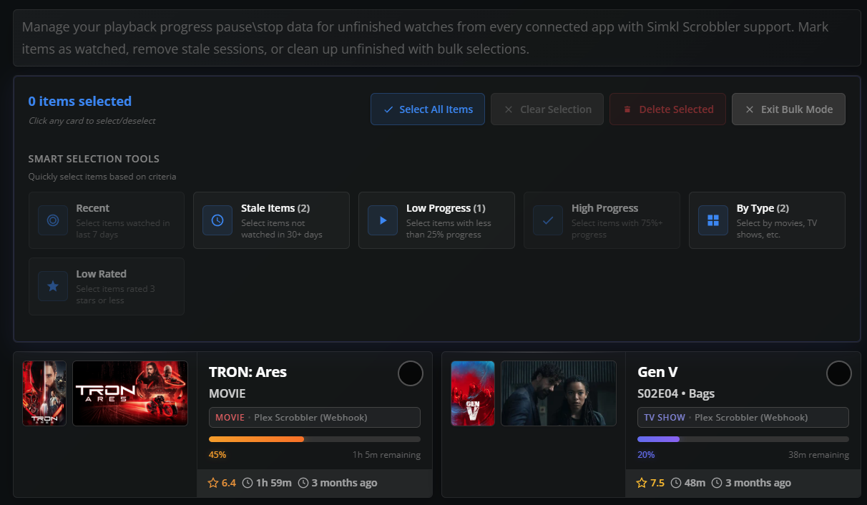
Task: Open the TRON: Ares poster thumbnail
Action: 44,393
